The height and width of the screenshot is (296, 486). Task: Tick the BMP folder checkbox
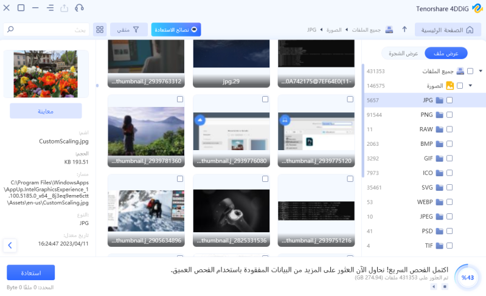[x=450, y=144]
